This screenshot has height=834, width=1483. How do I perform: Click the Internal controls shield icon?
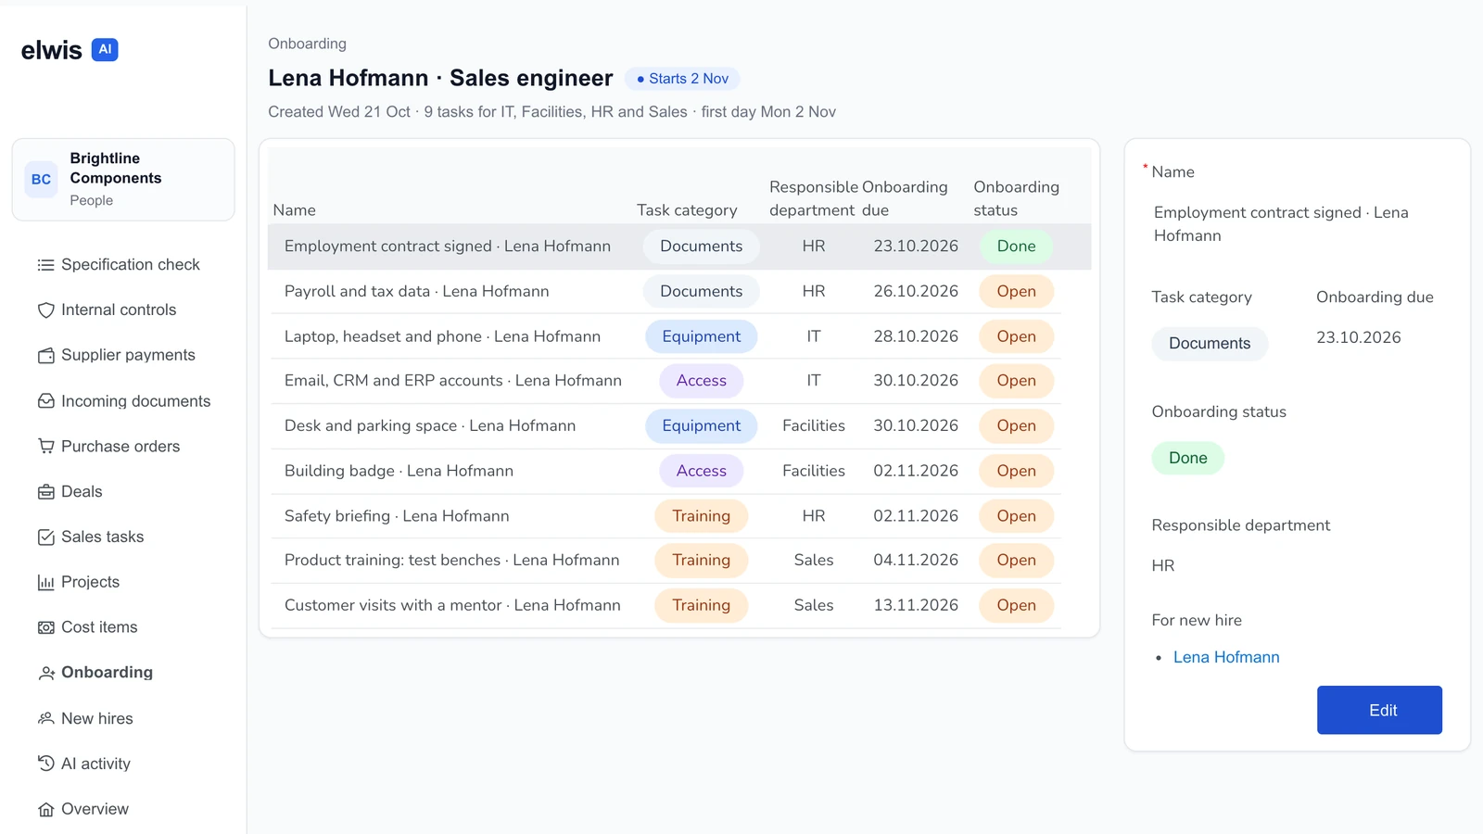coord(45,310)
